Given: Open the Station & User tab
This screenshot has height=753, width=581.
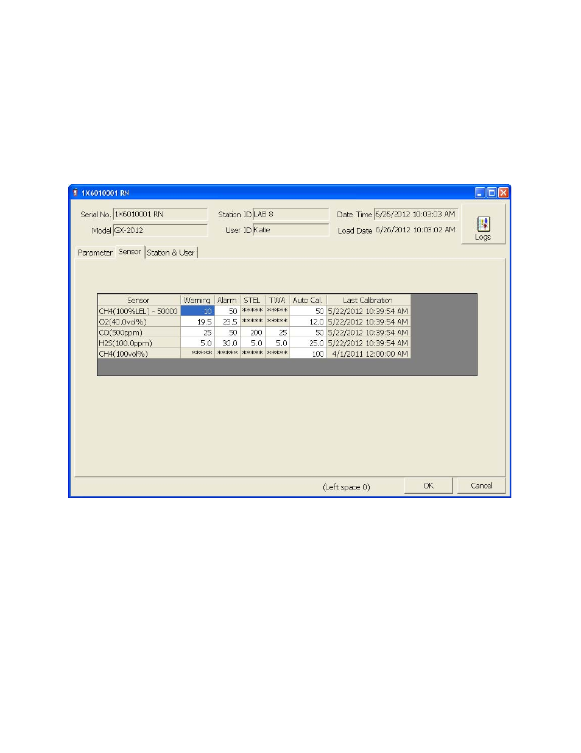Looking at the screenshot, I should click(171, 252).
